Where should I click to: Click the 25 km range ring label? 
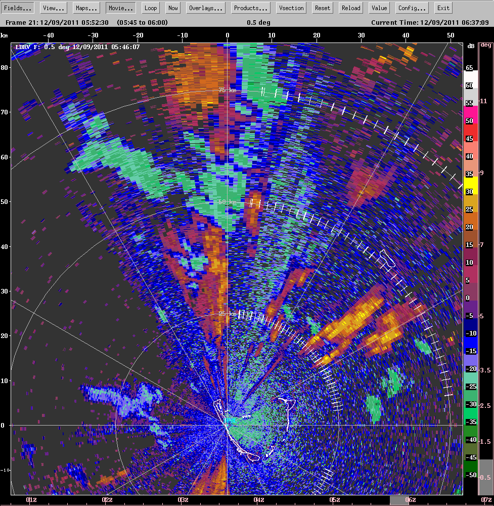(227, 314)
